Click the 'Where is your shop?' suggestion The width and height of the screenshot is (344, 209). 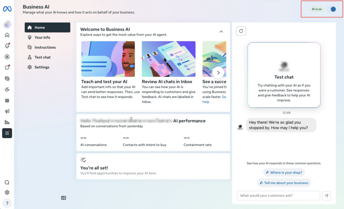[284, 172]
